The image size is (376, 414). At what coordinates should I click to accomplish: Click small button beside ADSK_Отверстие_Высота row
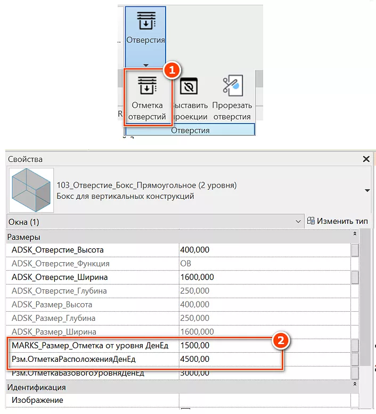coord(355,249)
